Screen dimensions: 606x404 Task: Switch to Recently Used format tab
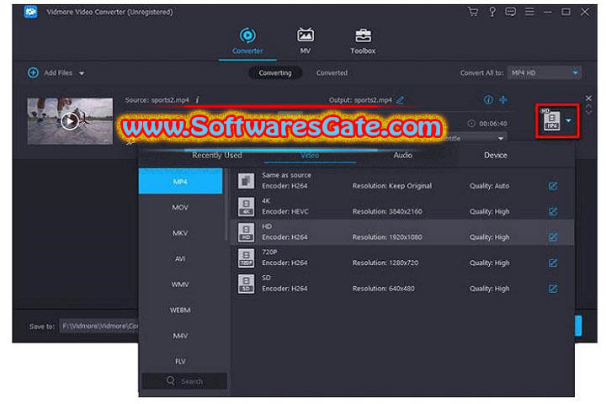pos(217,155)
